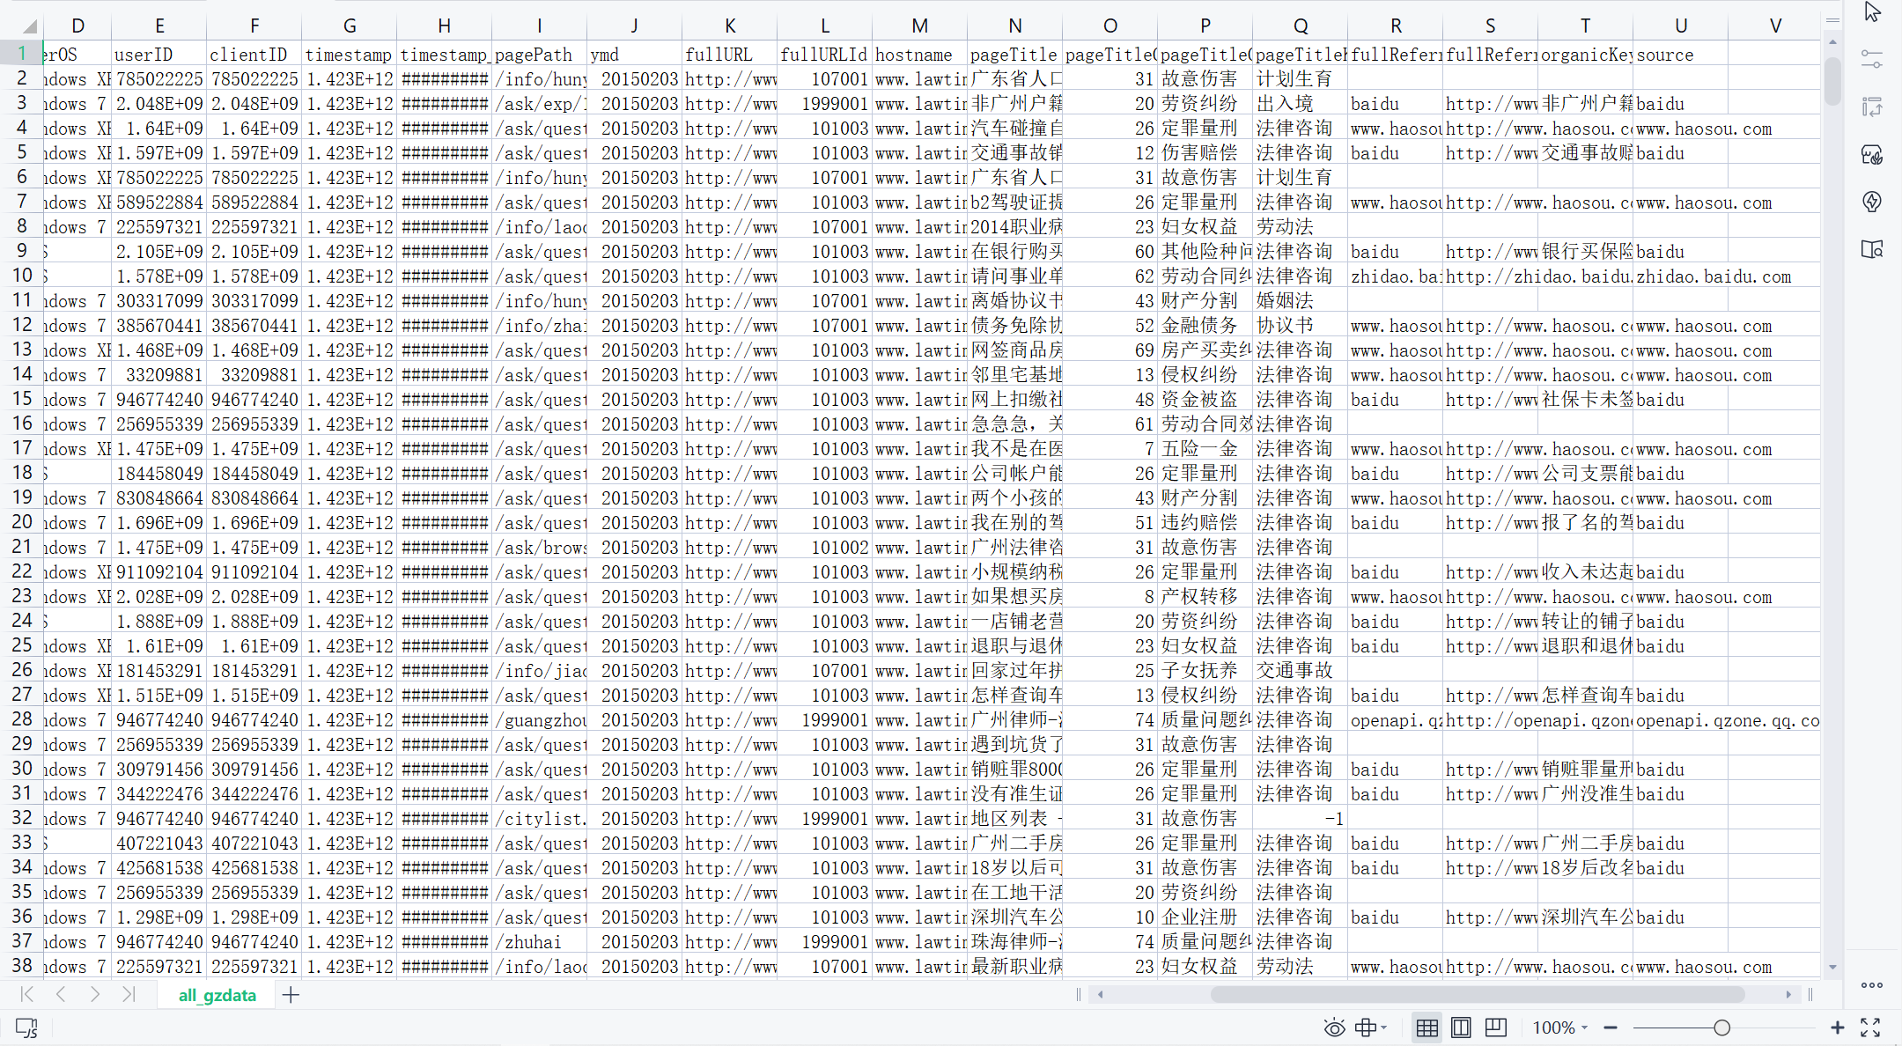Click the zoom in plus button

(1837, 1028)
